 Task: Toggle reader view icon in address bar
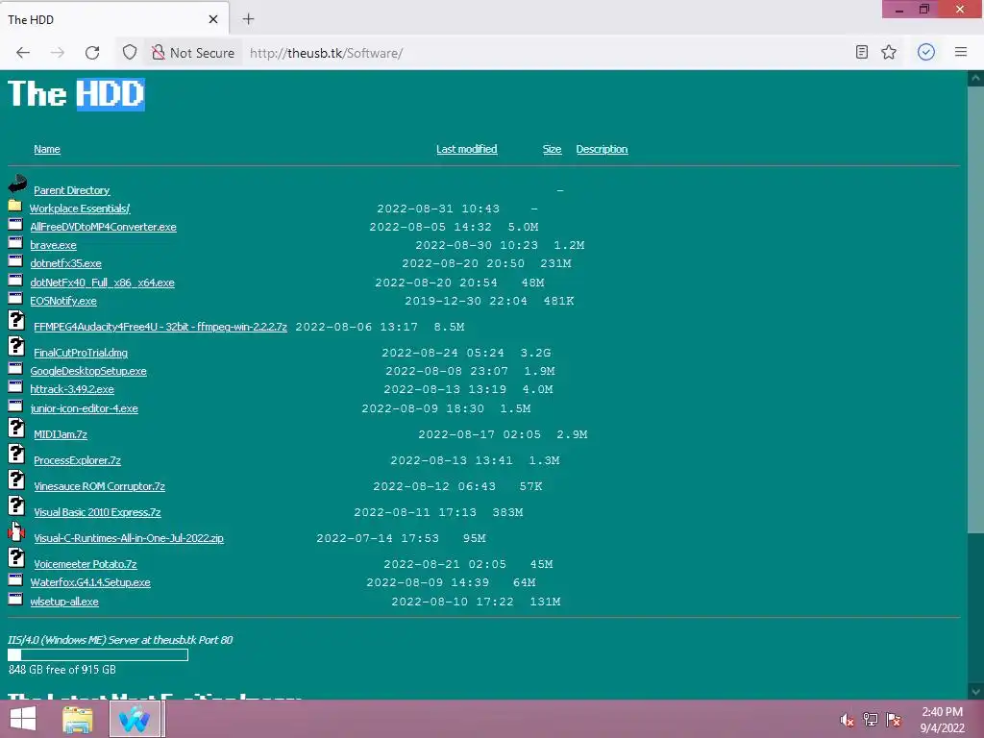point(862,52)
